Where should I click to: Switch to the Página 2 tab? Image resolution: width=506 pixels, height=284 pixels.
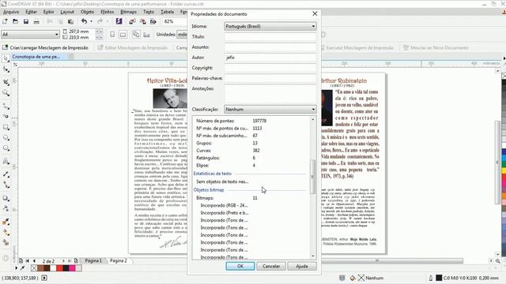point(118,261)
